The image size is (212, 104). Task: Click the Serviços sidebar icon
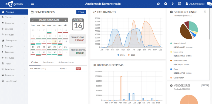click(3, 29)
